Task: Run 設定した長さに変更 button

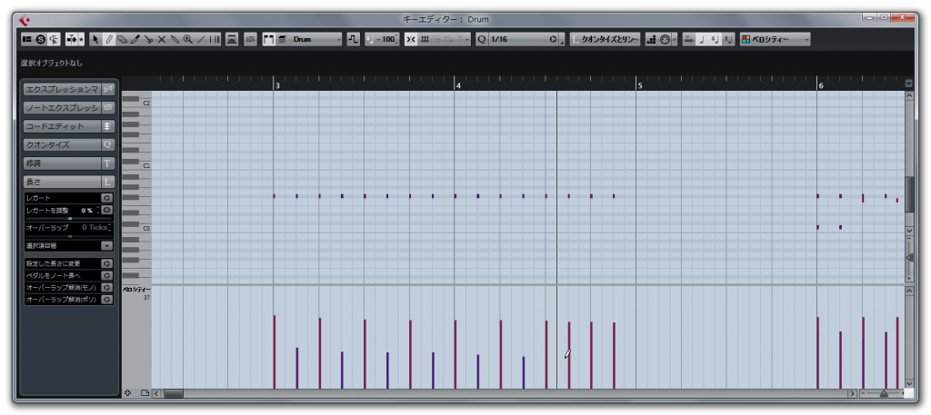Action: coord(107,263)
